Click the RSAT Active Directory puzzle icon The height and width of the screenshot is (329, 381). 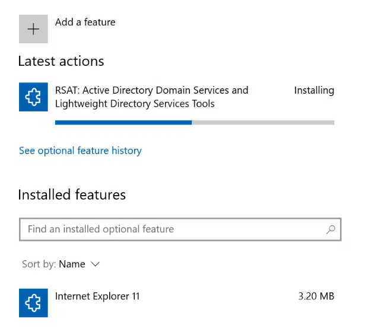[33, 97]
